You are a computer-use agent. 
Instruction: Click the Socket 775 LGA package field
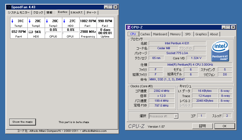[x=177, y=53]
